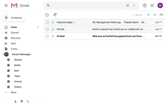
Task: Click the Compose button
Action: [14, 18]
